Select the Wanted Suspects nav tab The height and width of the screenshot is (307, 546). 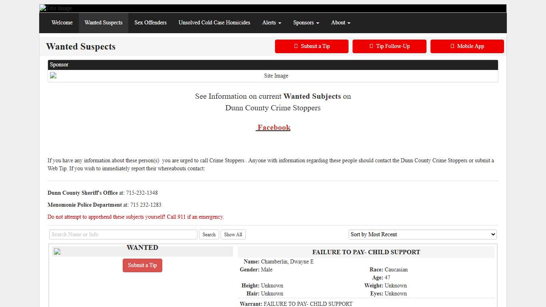pos(104,23)
